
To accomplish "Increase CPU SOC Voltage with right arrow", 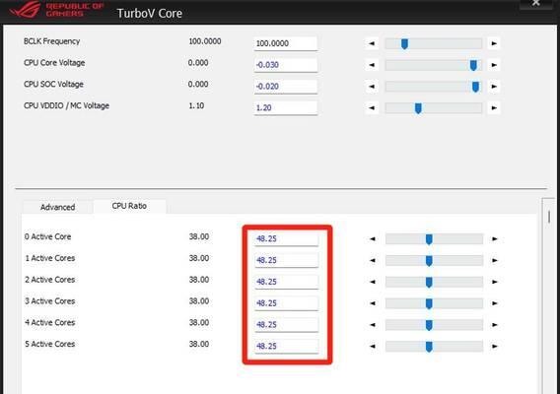I will (494, 87).
